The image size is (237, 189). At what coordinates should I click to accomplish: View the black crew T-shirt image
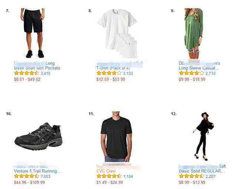[x=116, y=136]
